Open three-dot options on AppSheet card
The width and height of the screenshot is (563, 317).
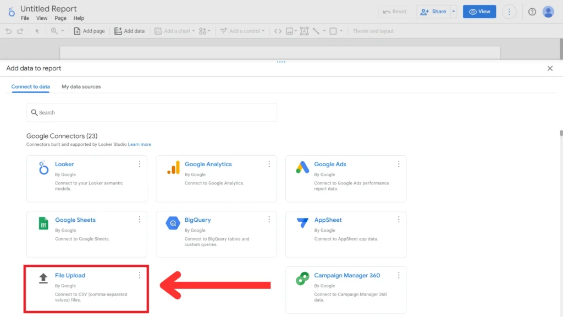click(399, 220)
